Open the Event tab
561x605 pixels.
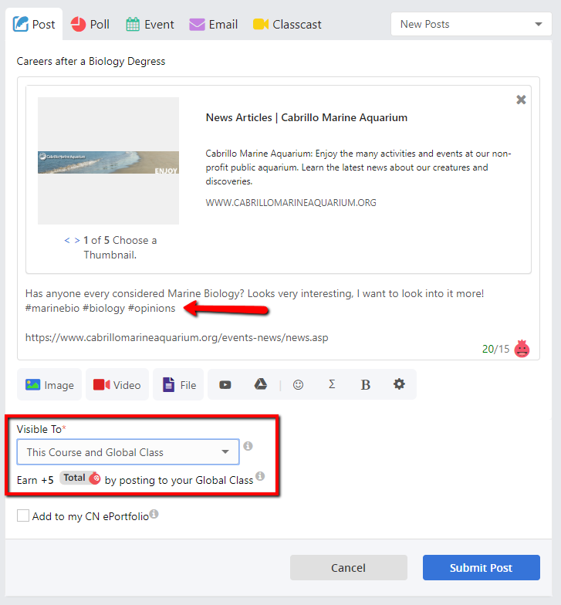(150, 25)
